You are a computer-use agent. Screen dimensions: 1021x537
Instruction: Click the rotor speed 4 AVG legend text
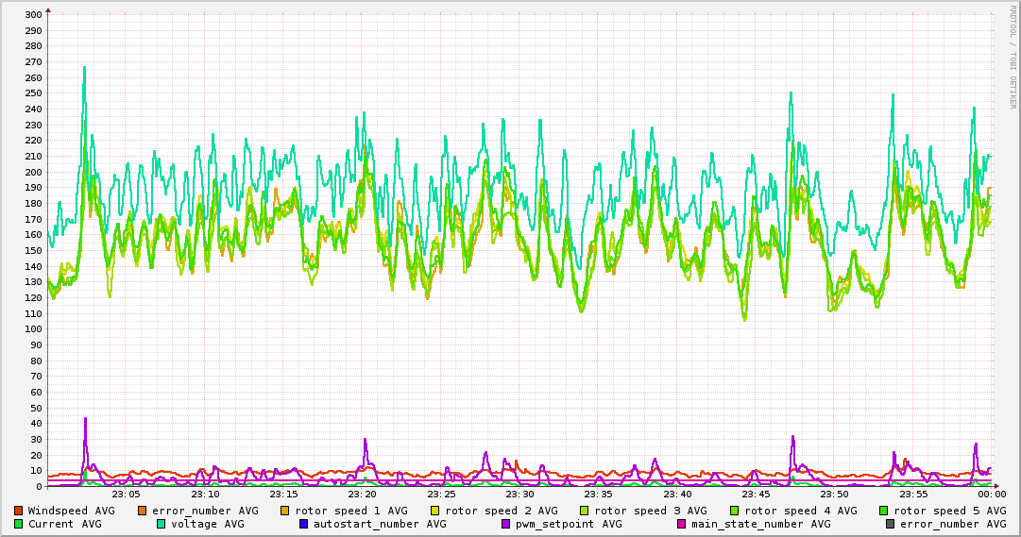(800, 511)
